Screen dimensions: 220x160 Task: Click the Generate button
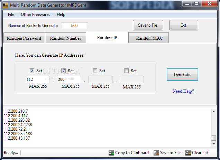[x=182, y=74]
